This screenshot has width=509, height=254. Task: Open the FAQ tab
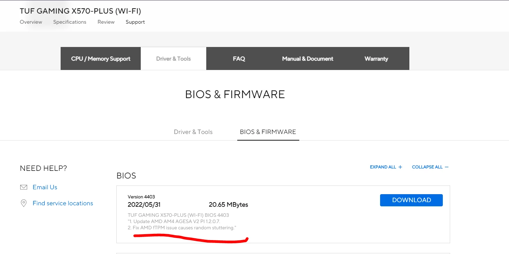click(239, 58)
